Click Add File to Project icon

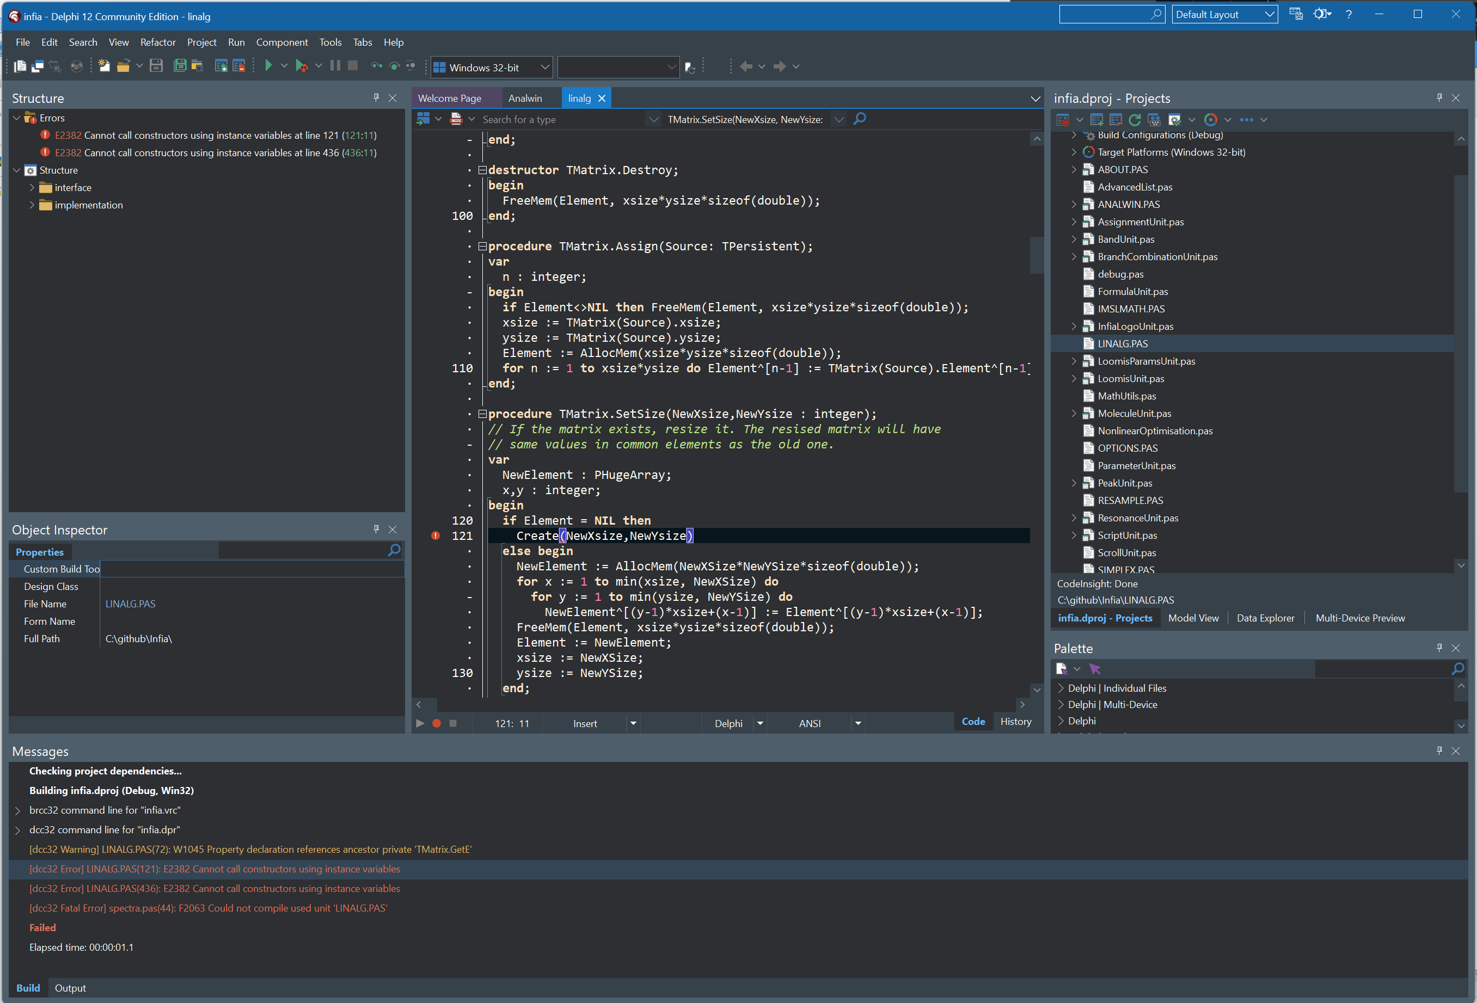point(220,66)
